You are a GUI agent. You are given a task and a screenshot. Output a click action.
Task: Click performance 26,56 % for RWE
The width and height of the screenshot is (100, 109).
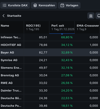pos(67,83)
